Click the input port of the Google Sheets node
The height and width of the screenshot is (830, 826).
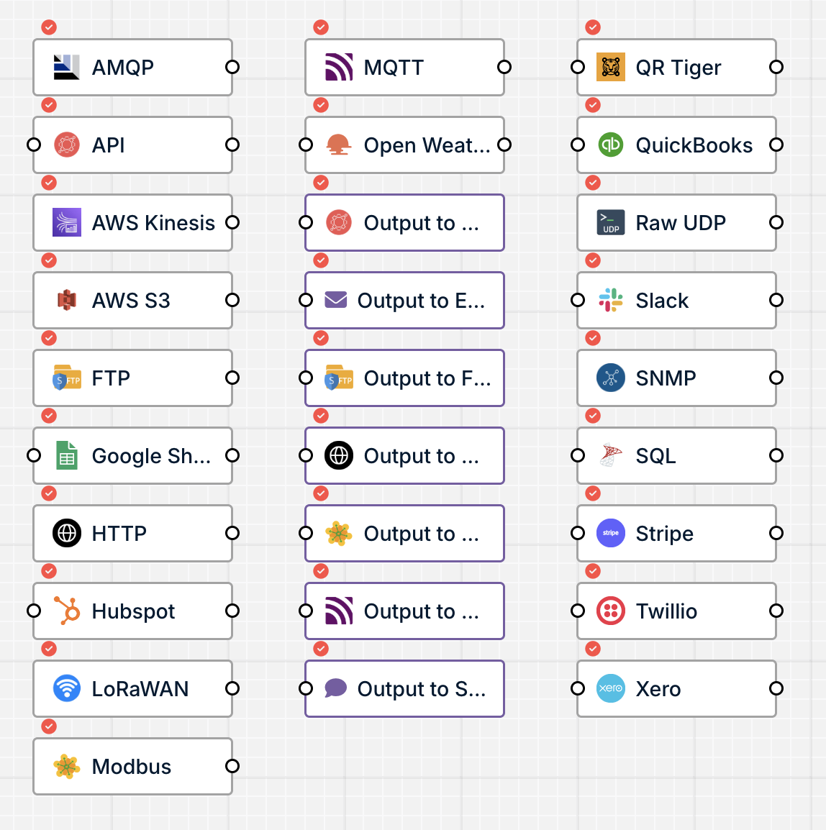34,455
